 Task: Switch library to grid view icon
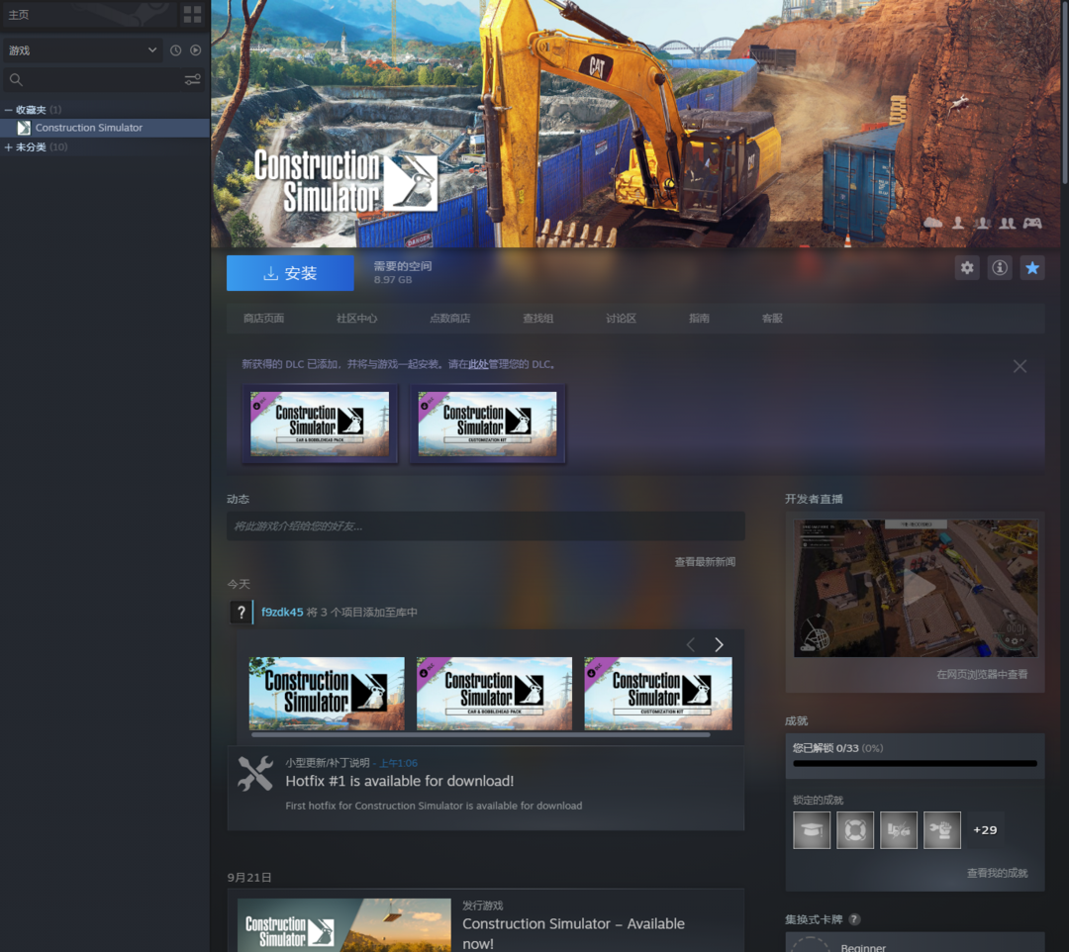click(x=192, y=14)
